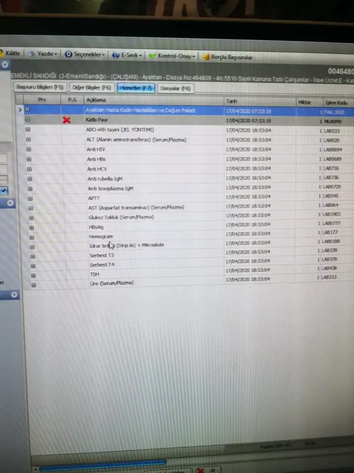Click the E-Sevk toolbar icon
Screen dimensions: 354x473
pos(116,55)
